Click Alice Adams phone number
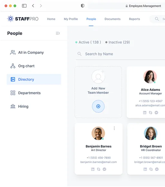The image size is (165, 187). pos(150,101)
